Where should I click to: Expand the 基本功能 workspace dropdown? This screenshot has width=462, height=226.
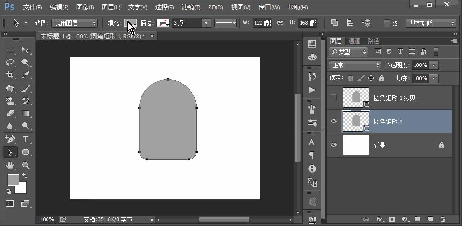click(x=432, y=23)
